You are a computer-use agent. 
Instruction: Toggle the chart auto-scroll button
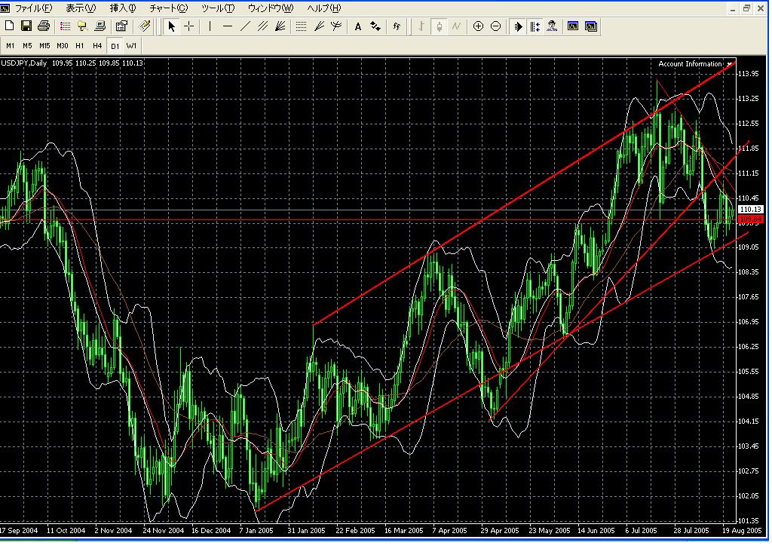pos(518,26)
